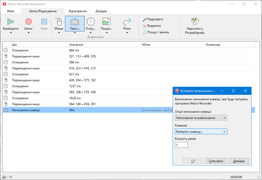262x180 pixels.
Task: Click the Очікування clock toolbar icon
Action: coord(90,22)
